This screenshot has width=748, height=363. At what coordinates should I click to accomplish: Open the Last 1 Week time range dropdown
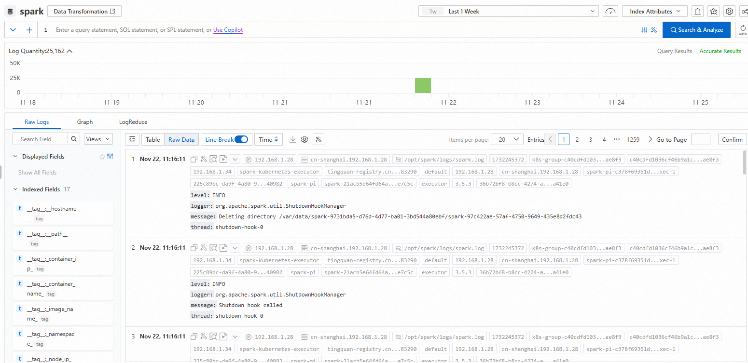[x=509, y=11]
